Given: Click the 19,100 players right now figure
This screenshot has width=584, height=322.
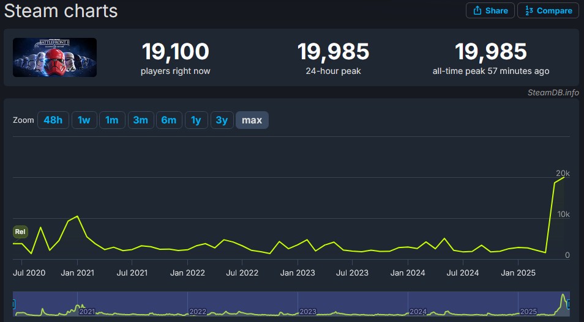Looking at the screenshot, I should 176,51.
